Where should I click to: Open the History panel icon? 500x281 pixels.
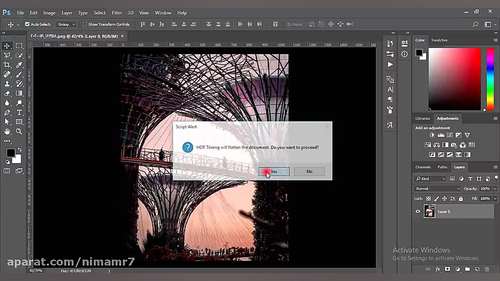[x=390, y=43]
